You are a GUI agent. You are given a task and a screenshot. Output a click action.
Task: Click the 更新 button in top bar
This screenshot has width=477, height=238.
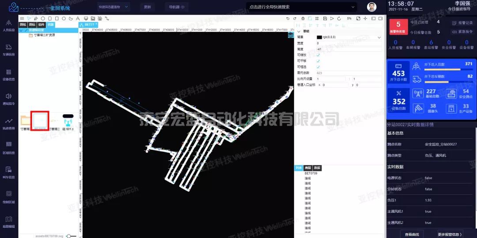point(148,7)
